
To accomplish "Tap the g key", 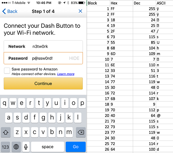I will click(43, 118).
